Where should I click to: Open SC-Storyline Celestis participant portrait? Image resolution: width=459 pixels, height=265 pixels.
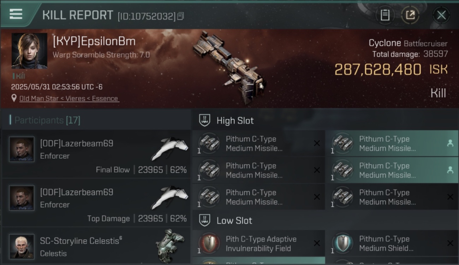[x=22, y=246]
